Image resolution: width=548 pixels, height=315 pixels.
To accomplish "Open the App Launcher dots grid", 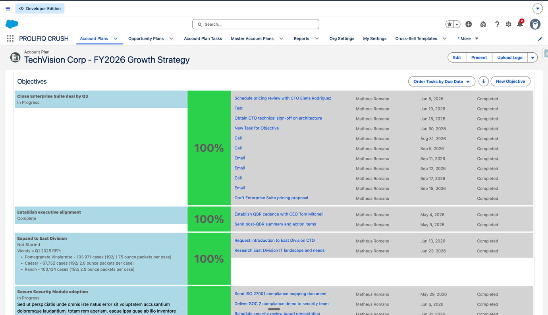I will click(x=10, y=38).
